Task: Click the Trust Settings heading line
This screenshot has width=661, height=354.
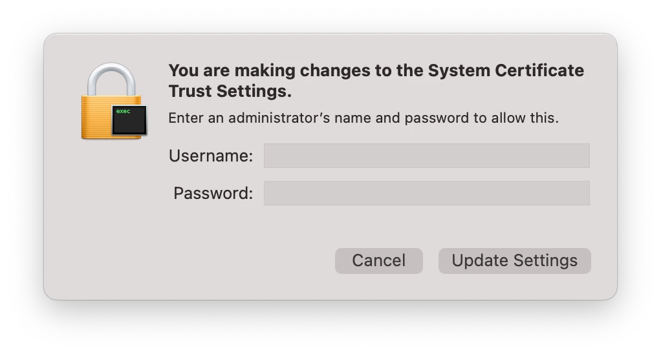Action: pyautogui.click(x=230, y=91)
